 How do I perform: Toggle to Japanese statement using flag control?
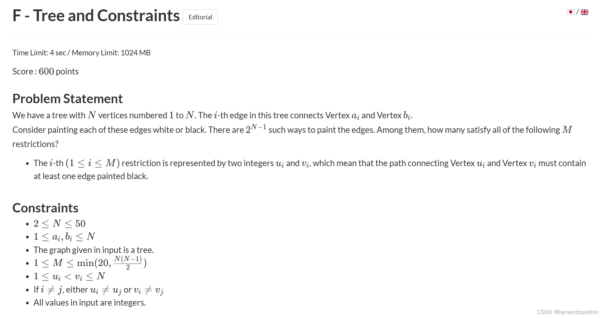570,12
